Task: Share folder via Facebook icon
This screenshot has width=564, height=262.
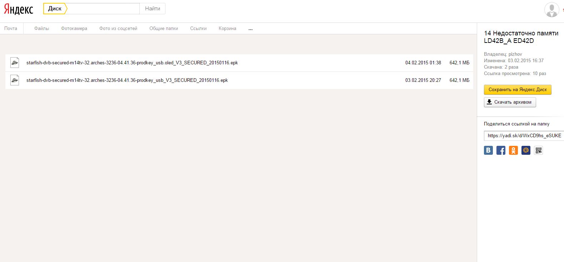Action: click(x=501, y=150)
